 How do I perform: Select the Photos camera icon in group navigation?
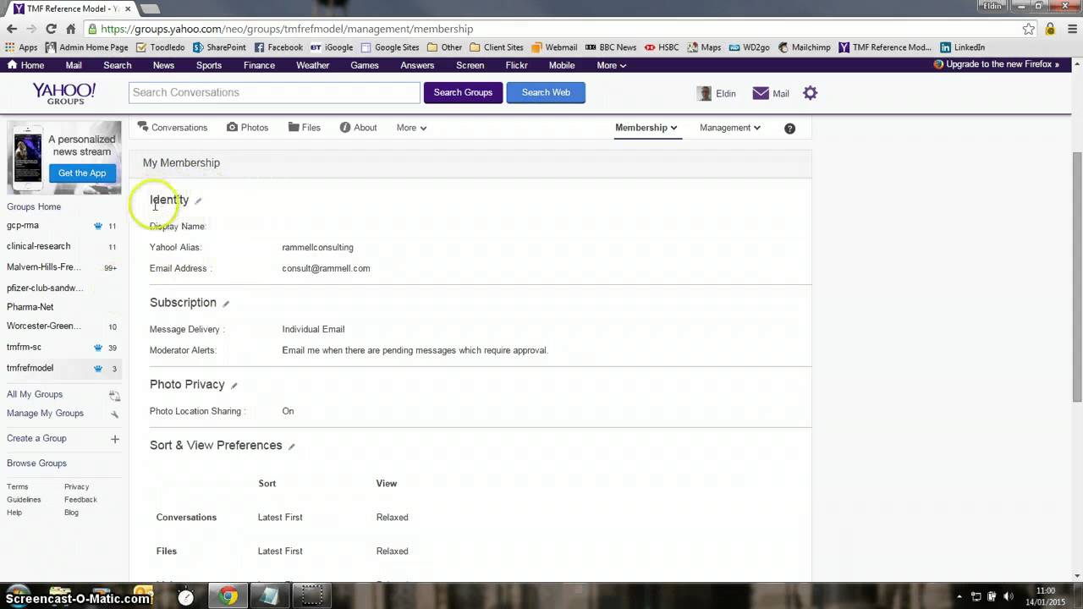[x=232, y=127]
